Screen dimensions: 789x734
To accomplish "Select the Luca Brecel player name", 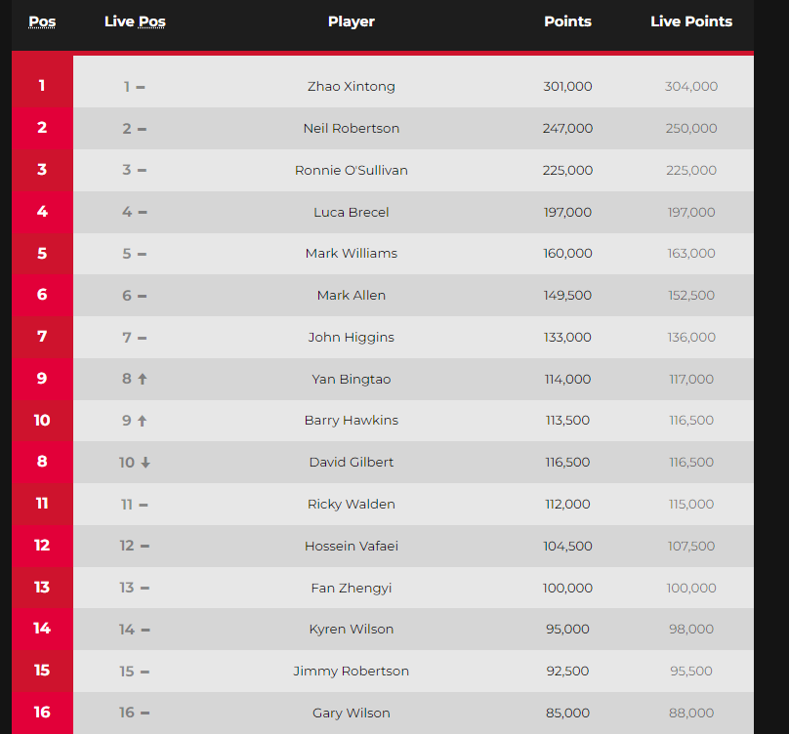I will point(352,213).
